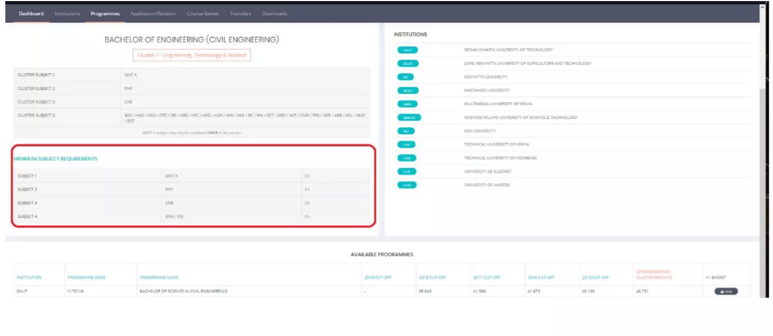Select the KU badge for Kenyatta University
773x336 pixels.
click(405, 77)
